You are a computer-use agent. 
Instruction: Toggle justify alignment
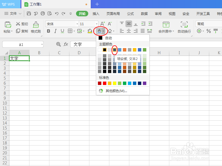click(143, 31)
